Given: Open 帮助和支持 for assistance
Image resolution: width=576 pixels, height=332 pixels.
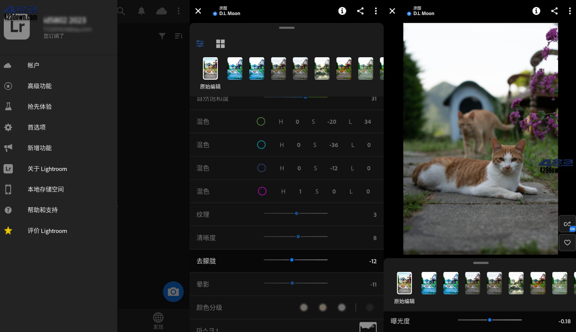Looking at the screenshot, I should [42, 210].
